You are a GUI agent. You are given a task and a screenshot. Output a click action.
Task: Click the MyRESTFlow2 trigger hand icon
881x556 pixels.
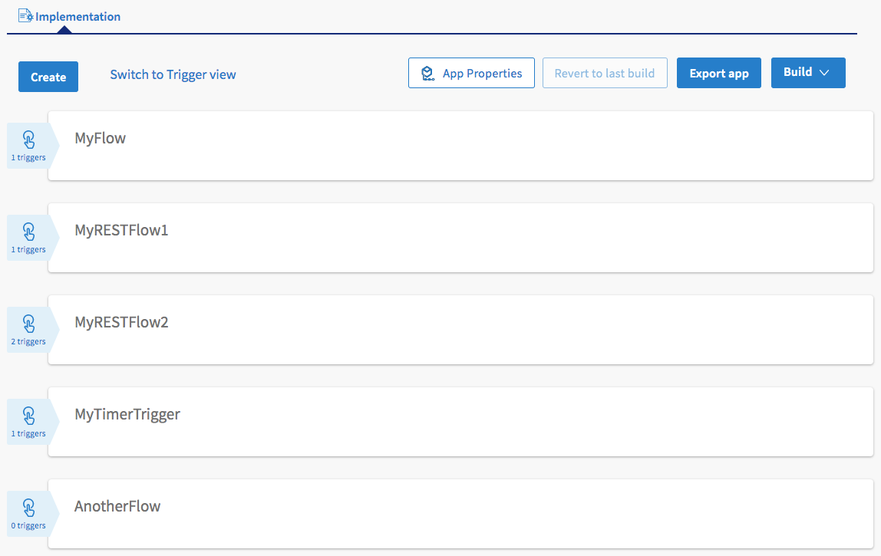28,324
